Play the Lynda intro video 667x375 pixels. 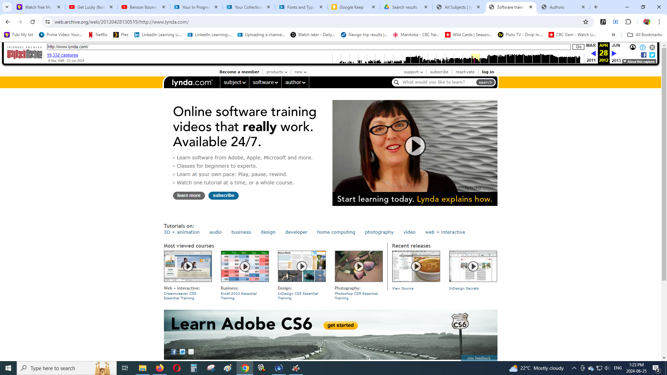(414, 146)
